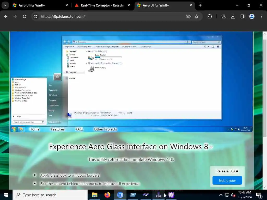Show hidden system tray icons

(221, 195)
